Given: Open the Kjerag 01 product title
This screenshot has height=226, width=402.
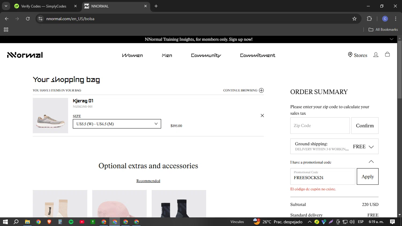Looking at the screenshot, I should pyautogui.click(x=83, y=101).
